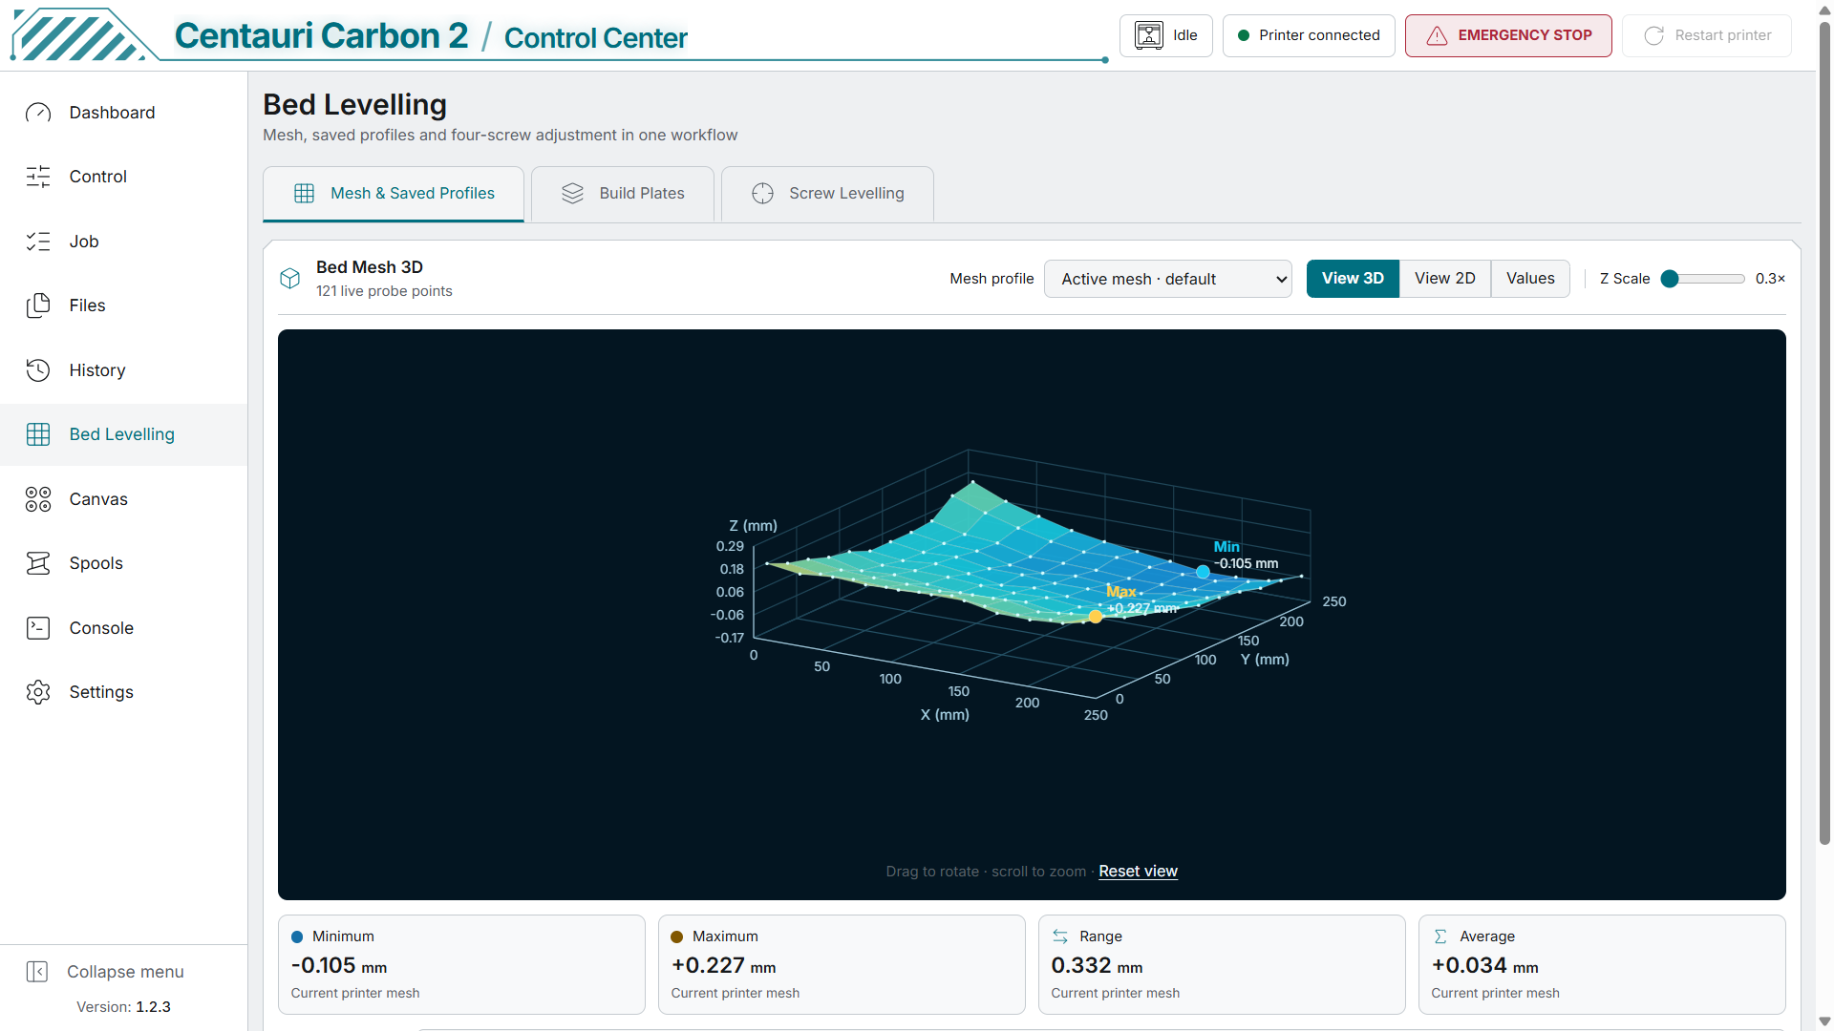Click the Job checklist icon
The image size is (1834, 1031).
(x=38, y=242)
